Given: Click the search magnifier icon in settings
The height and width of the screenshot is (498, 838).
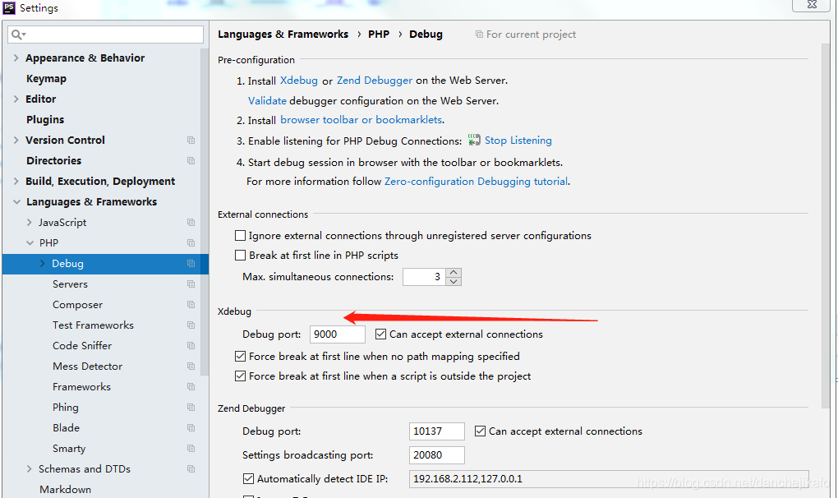Looking at the screenshot, I should (17, 35).
